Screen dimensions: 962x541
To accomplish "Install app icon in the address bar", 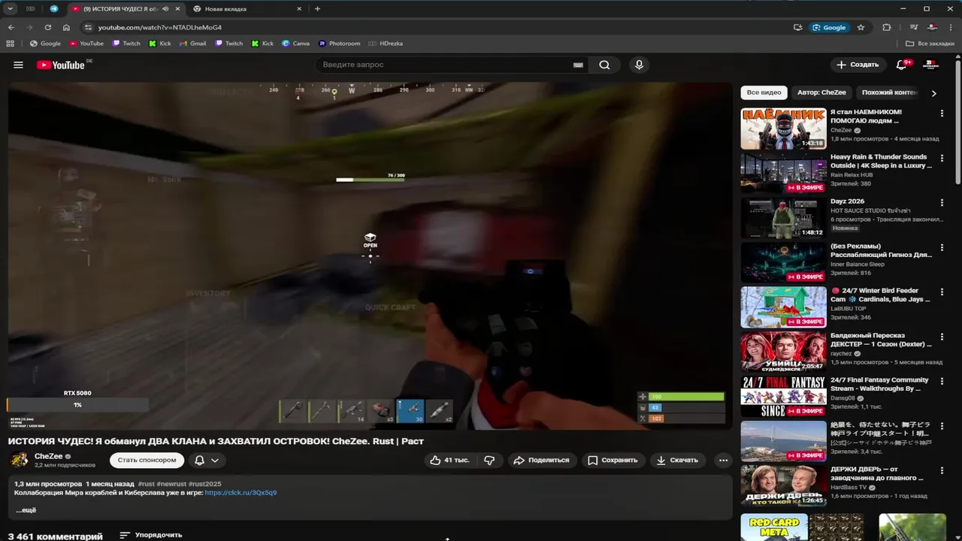I will pyautogui.click(x=798, y=27).
